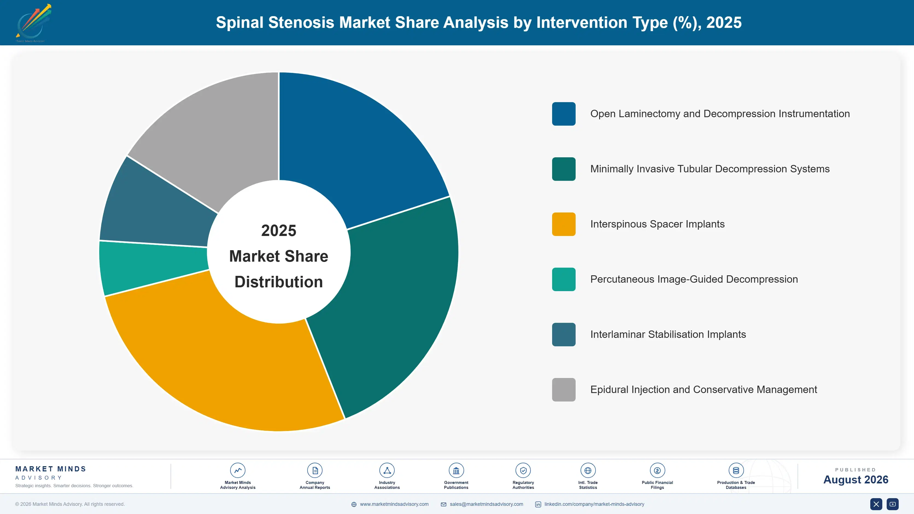Select the Interlaminar Stabilisation slate swatch
914x514 pixels.
pos(563,334)
